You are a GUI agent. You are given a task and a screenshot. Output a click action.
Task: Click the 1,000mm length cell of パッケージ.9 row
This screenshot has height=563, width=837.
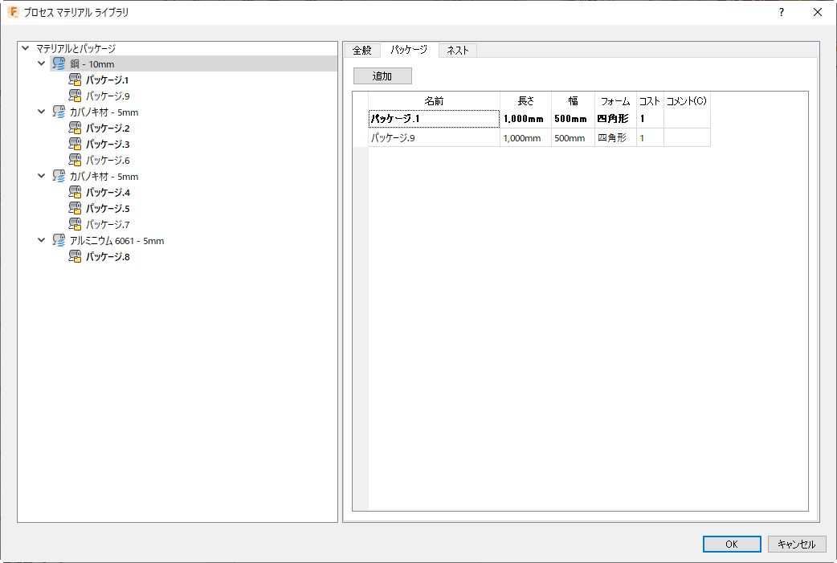point(526,137)
